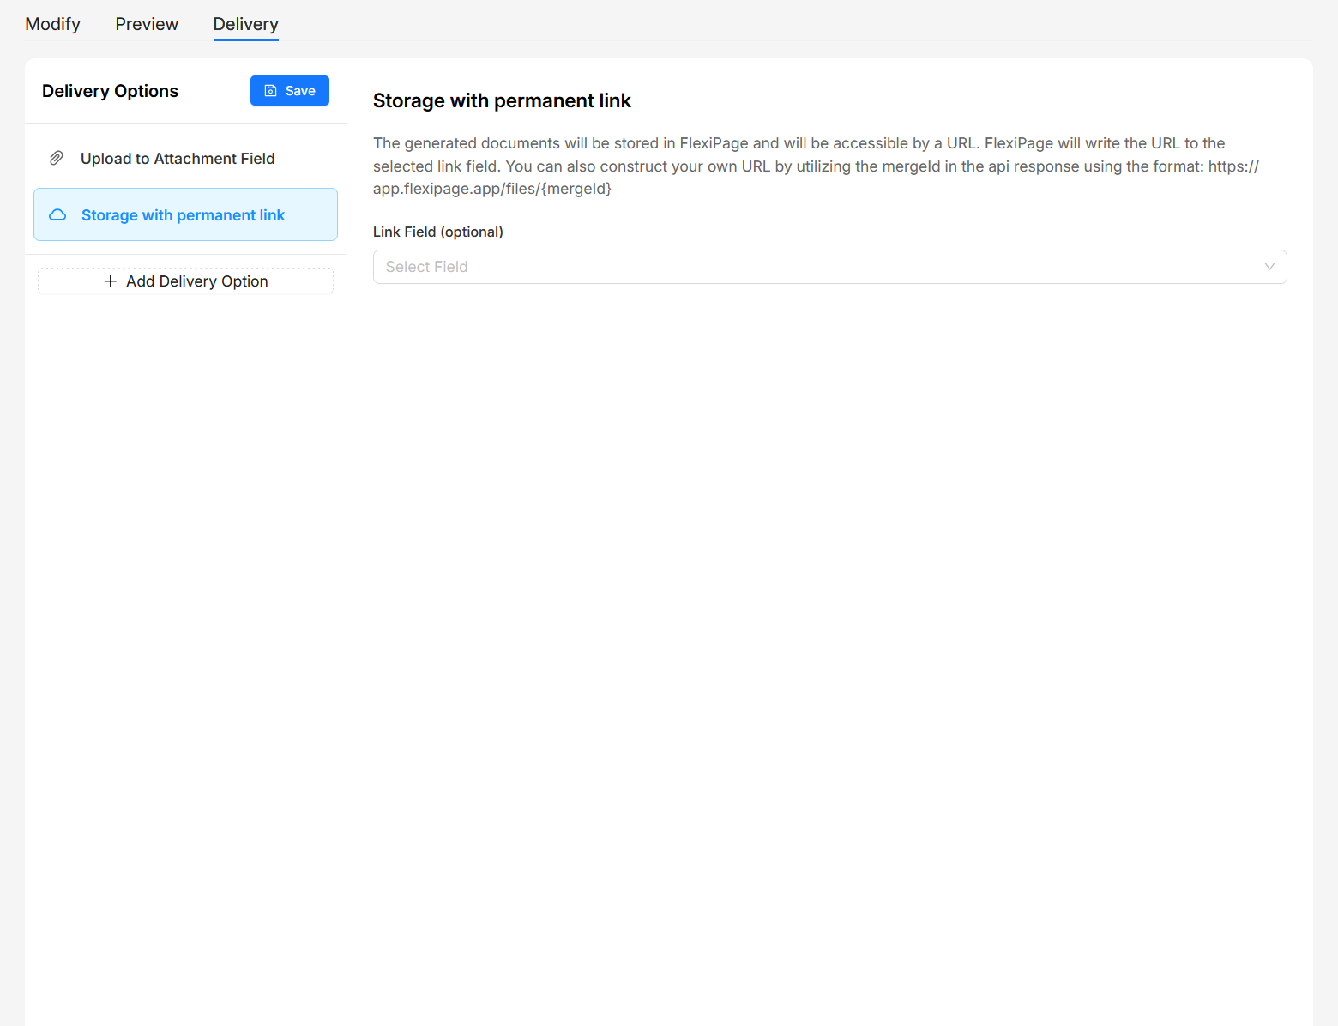Open the Select Field dropdown
The height and width of the screenshot is (1026, 1338).
829,267
